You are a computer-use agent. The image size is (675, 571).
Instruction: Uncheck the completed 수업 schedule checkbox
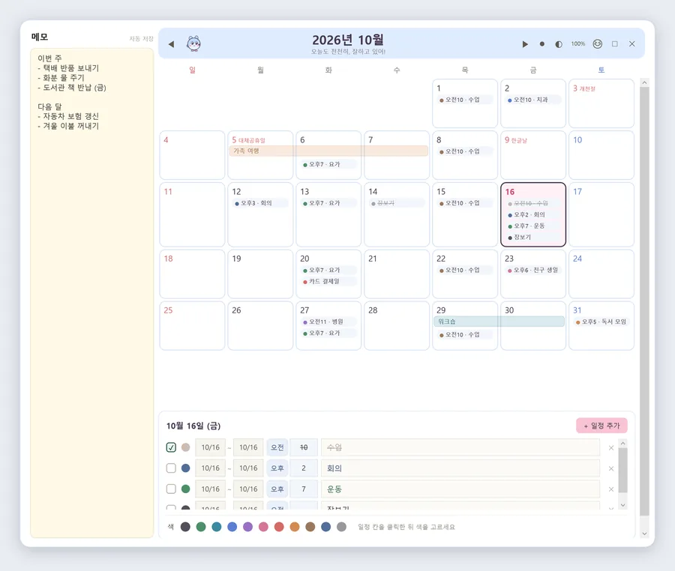171,447
